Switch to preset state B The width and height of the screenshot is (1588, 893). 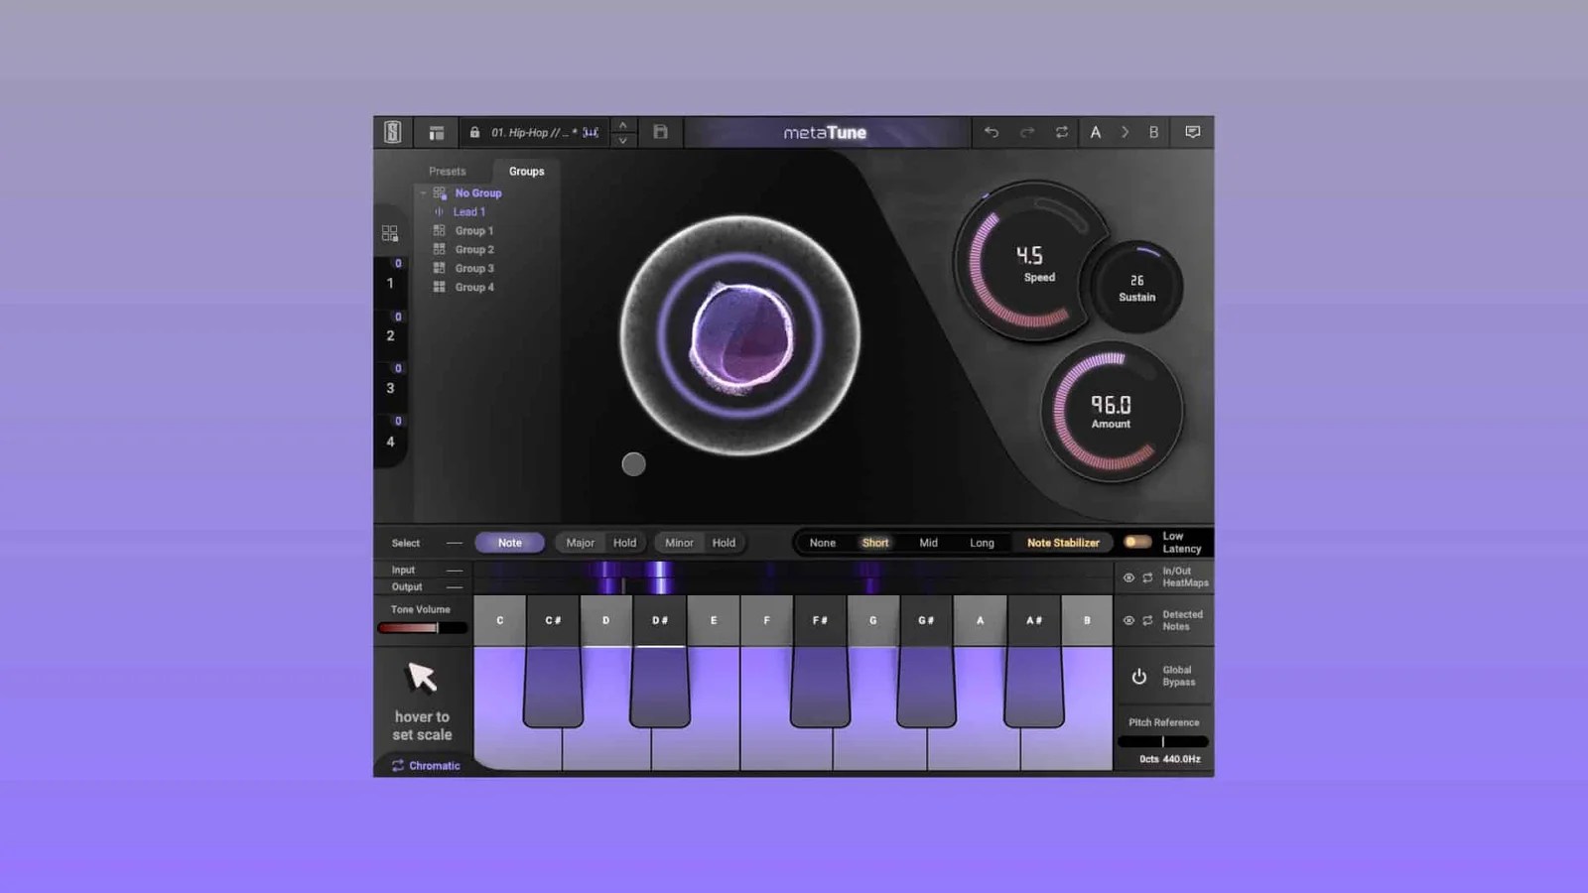click(1153, 132)
